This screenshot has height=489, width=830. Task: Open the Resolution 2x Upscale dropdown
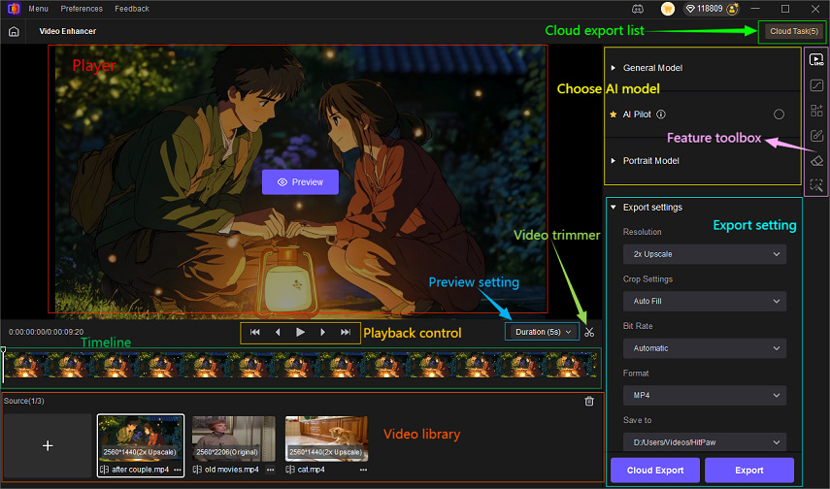coord(705,254)
